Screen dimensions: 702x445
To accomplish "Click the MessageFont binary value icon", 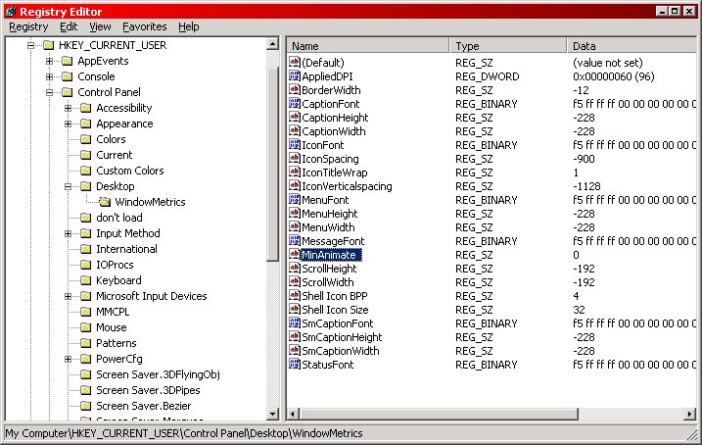I will (x=294, y=241).
